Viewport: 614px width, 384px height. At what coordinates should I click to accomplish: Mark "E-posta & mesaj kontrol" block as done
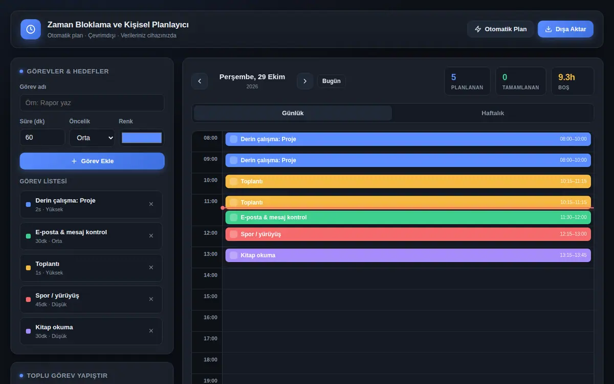pyautogui.click(x=234, y=218)
